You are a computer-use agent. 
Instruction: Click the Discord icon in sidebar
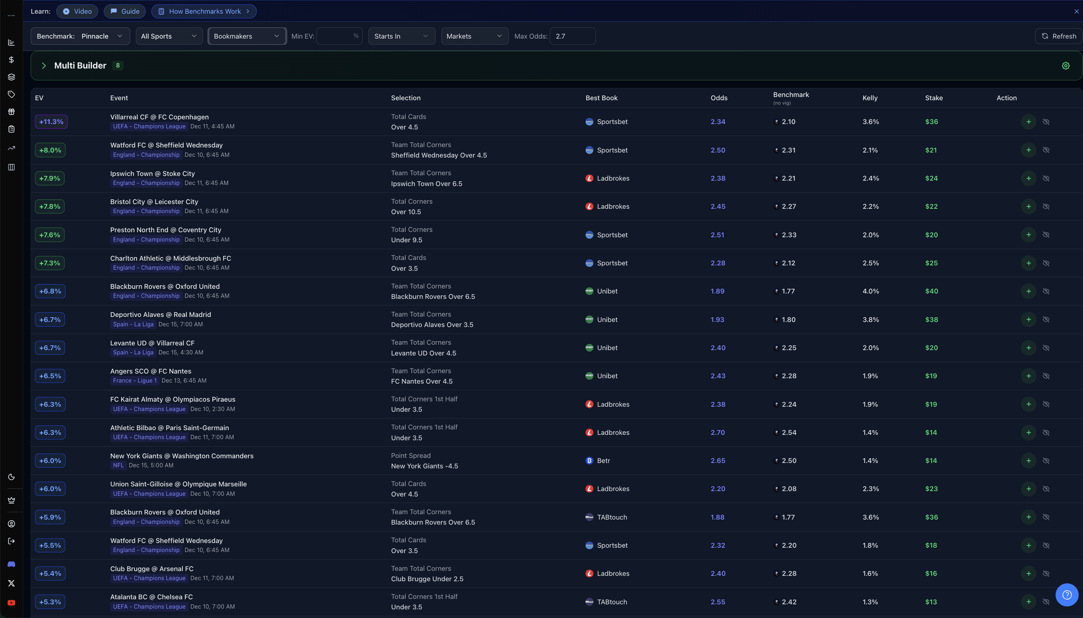[12, 564]
